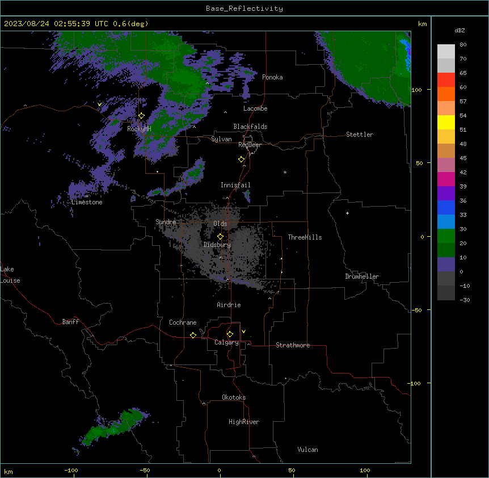
Task: Click the yellow 54 dBZ legend swatch
Action: pos(446,122)
